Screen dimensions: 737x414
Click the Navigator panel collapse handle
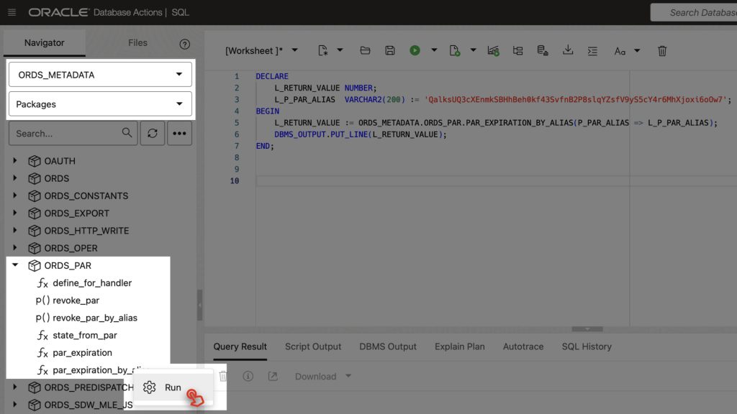click(200, 305)
